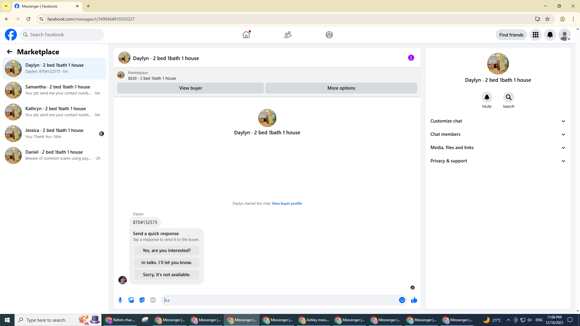The height and width of the screenshot is (326, 580).
Task: Click the browser address bar URL
Action: pos(91,19)
